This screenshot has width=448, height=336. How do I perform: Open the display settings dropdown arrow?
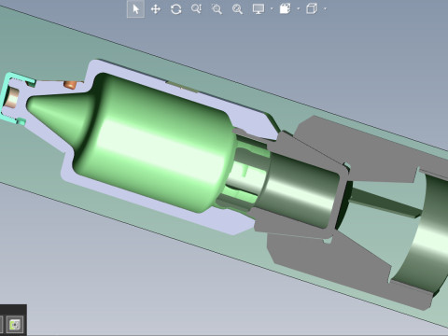[272, 8]
